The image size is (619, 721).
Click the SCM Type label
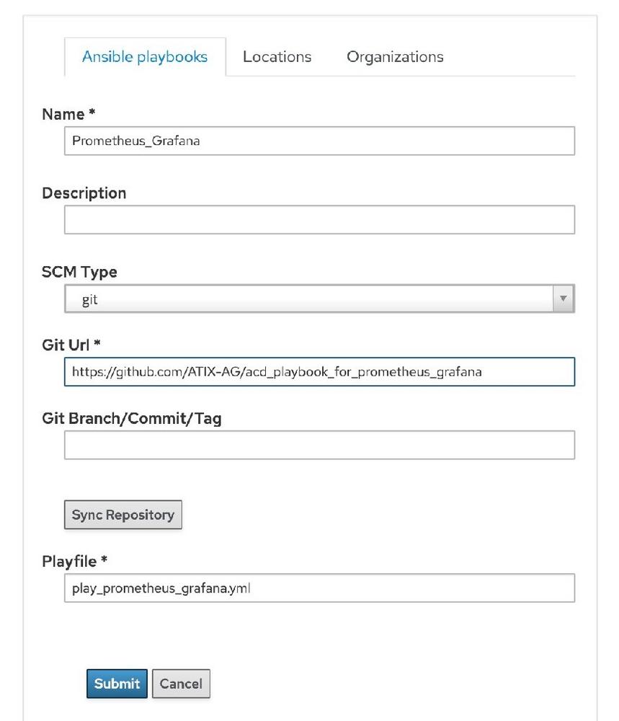[x=79, y=273]
